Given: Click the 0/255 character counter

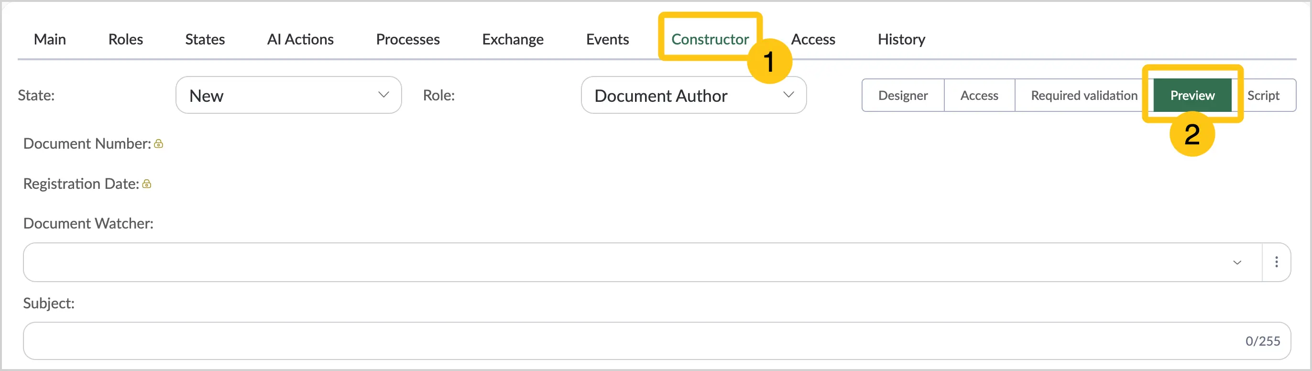Looking at the screenshot, I should [1263, 341].
